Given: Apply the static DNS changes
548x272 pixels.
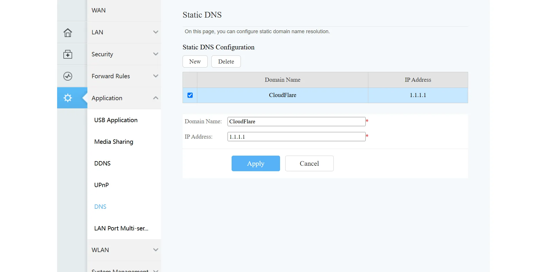Looking at the screenshot, I should (256, 163).
